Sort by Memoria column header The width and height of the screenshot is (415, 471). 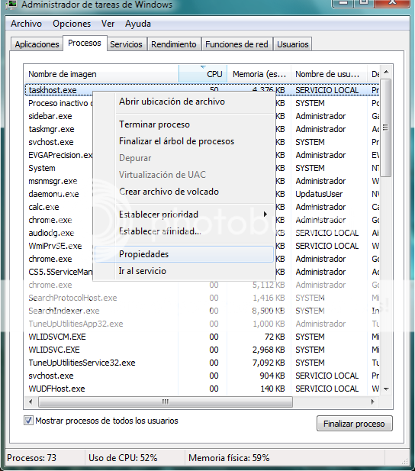(x=259, y=74)
